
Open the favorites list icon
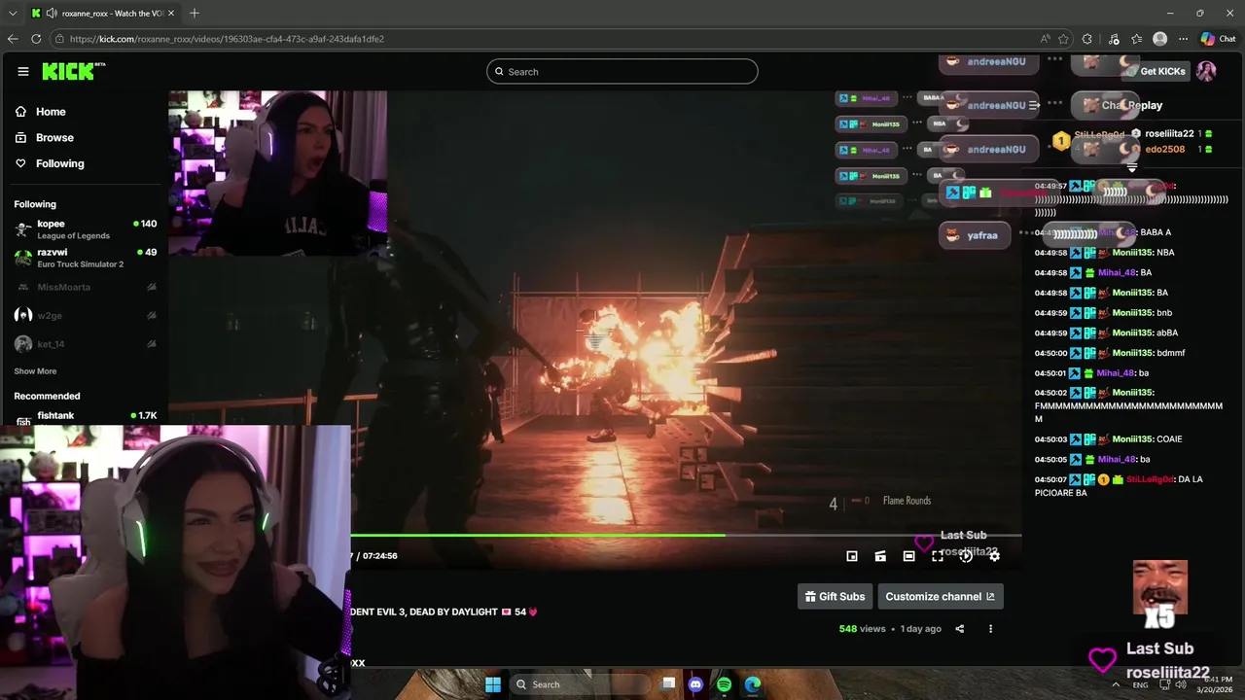1136,39
